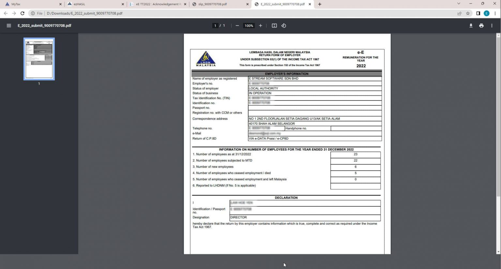
Task: Toggle the PDF thumbnail sidebar via hamburger menu
Action: tap(9, 25)
